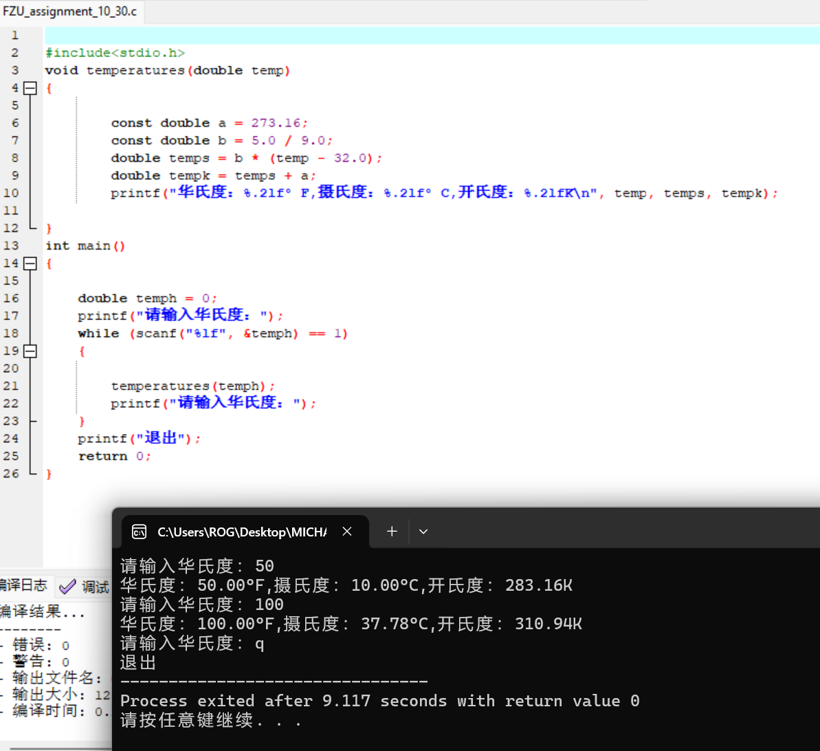Click the terminal line '请输入华氏度: q'

[x=192, y=643]
